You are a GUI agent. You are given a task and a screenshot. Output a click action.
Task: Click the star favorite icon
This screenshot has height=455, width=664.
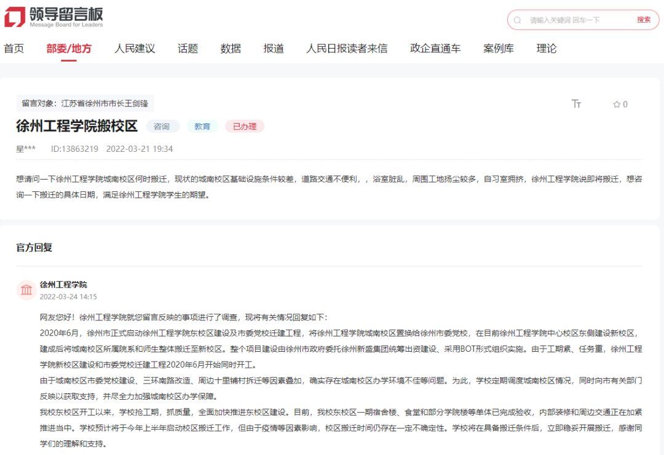point(617,104)
